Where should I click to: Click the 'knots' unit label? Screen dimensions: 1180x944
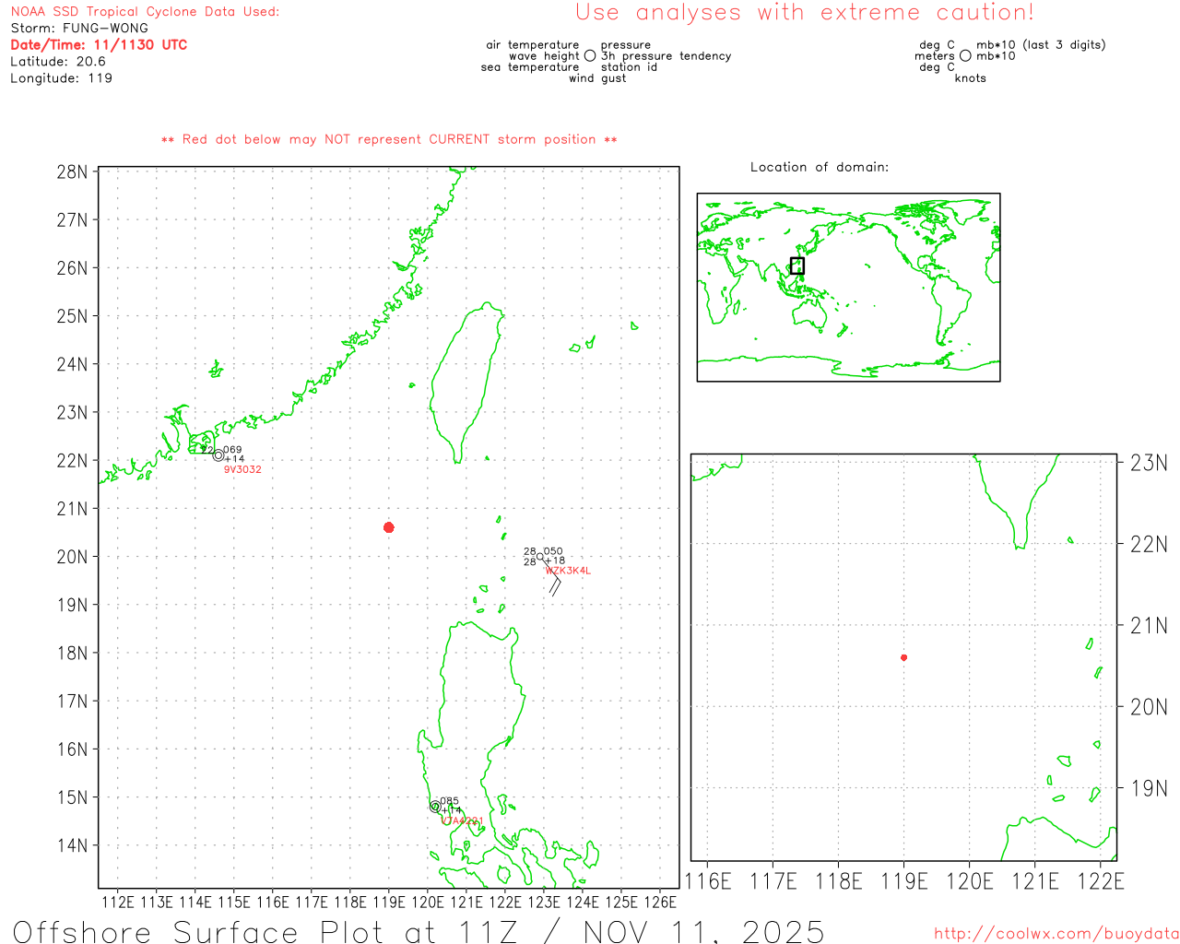coord(971,78)
